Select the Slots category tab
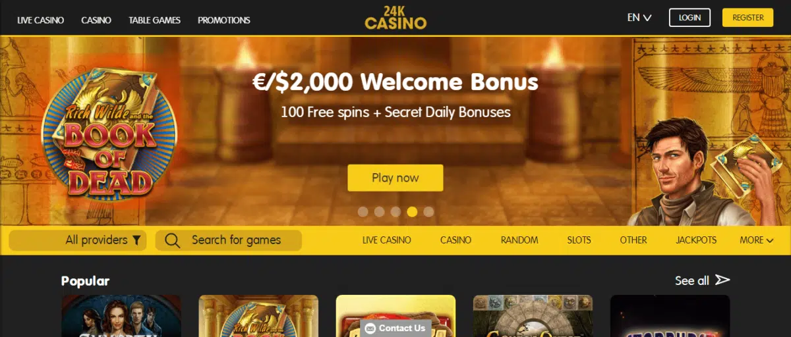 (x=579, y=240)
